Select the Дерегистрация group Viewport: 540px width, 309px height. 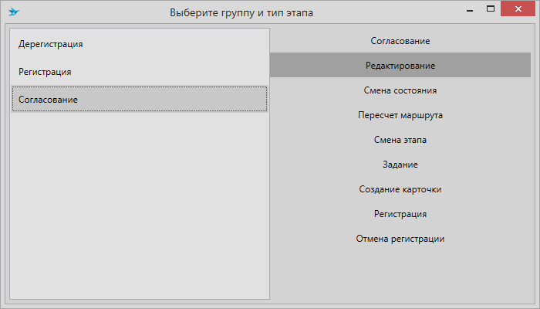[x=140, y=44]
